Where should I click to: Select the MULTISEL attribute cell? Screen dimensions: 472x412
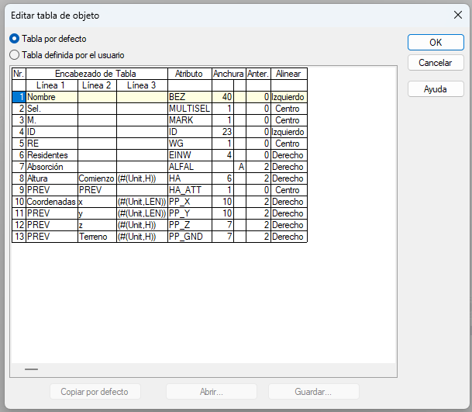tap(189, 109)
